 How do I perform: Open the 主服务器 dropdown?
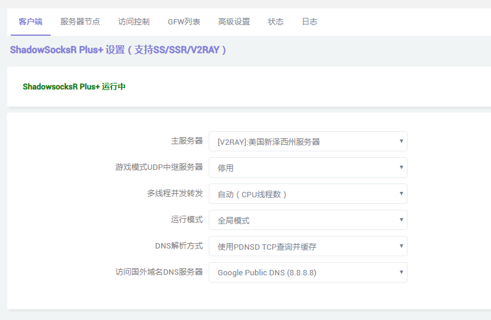(308, 141)
